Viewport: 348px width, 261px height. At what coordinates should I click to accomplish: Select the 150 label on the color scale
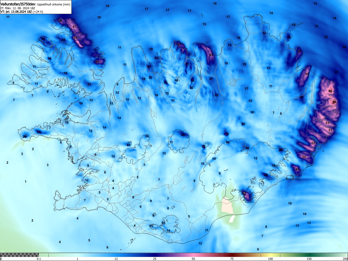[309, 259]
